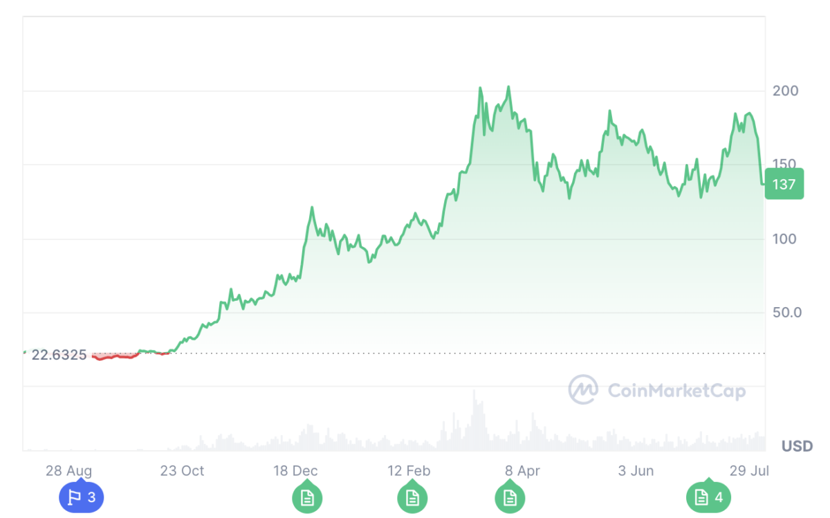Open the document marker below 8 Apr
Viewport: 830px width, 518px height.
(x=510, y=497)
